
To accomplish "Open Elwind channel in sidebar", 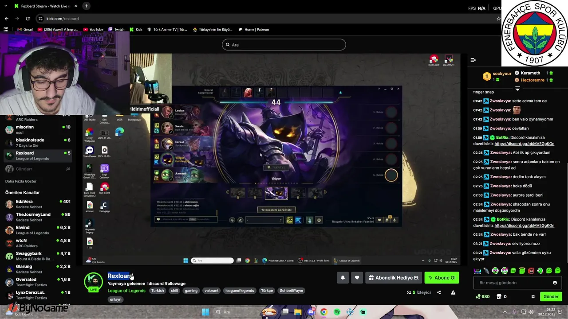I will click(x=38, y=230).
